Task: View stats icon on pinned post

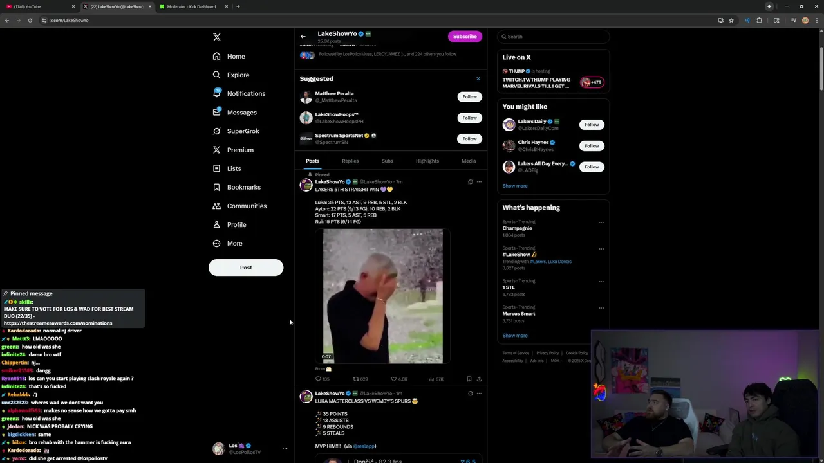Action: point(431,379)
